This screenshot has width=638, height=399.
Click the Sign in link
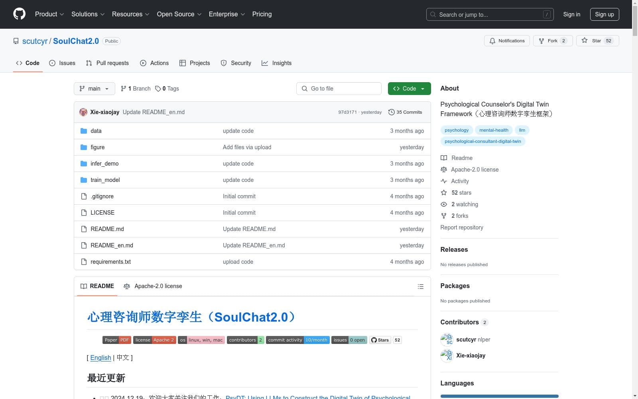coord(571,14)
